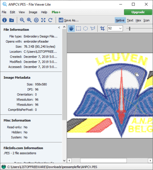Image resolution: width=153 pixels, height=170 pixels.
Task: Open the Help menu
Action: (44, 12)
